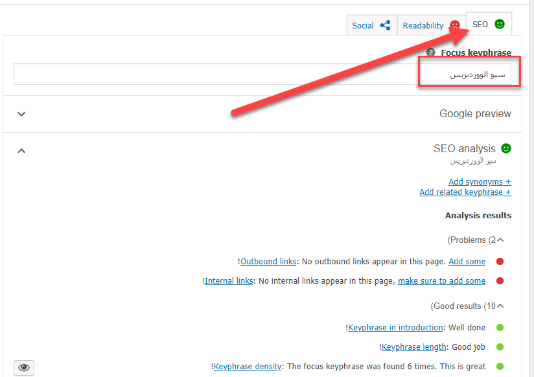
Task: Click green bullet beside Keyphrase density
Action: [x=500, y=367]
